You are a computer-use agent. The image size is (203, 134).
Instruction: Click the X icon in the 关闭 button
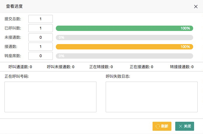click(181, 126)
